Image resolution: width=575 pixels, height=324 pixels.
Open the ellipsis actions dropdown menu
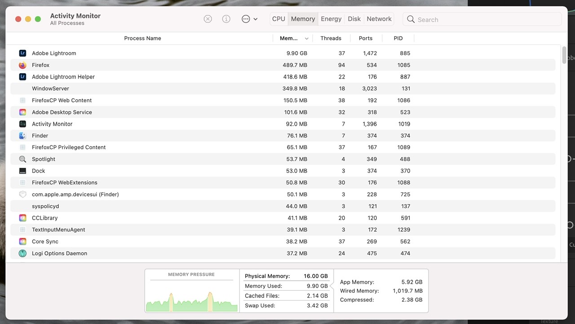pos(249,19)
